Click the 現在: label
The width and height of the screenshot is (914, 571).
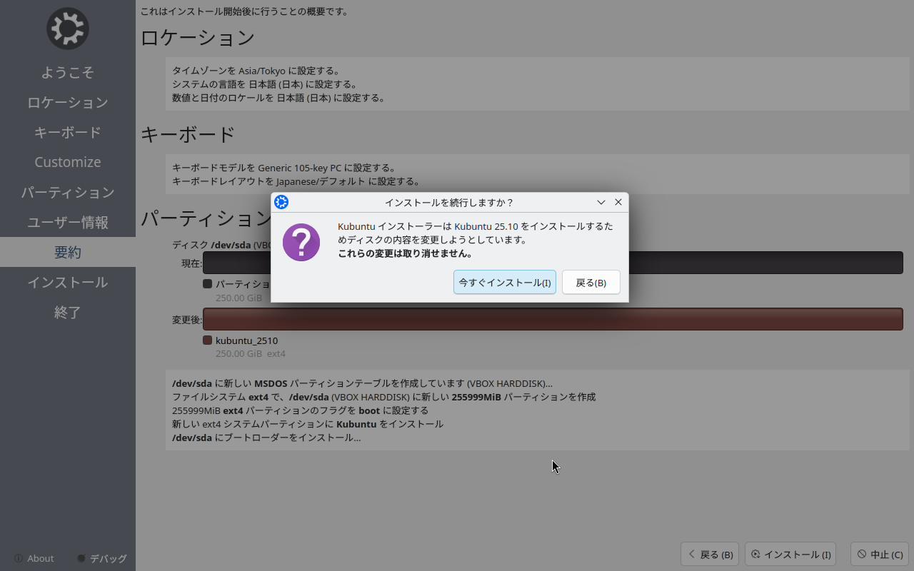[191, 263]
